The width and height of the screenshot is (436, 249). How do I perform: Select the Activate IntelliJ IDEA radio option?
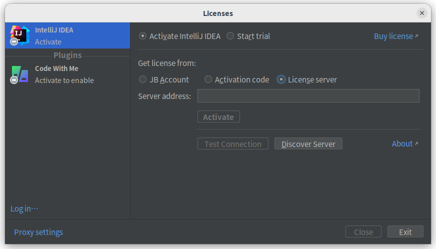click(x=143, y=36)
